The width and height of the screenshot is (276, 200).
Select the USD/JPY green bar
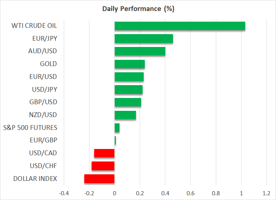point(128,90)
